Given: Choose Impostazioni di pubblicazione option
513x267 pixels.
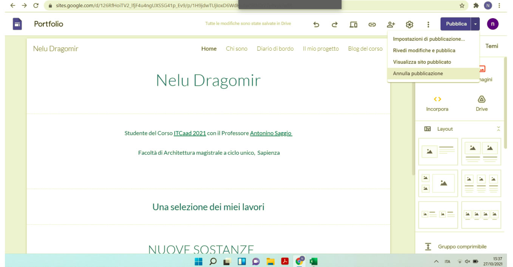Looking at the screenshot, I should pyautogui.click(x=429, y=39).
